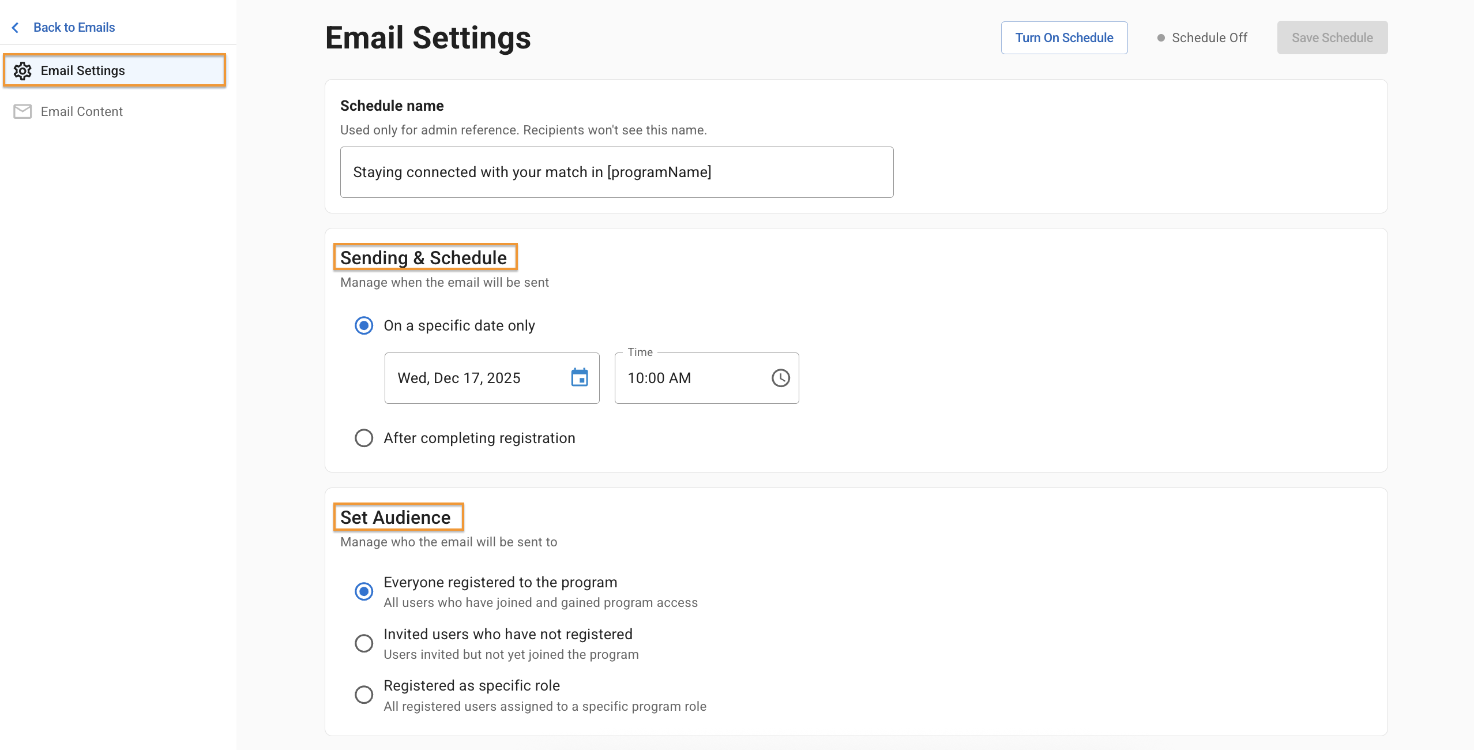Follow the Back to Emails link
Screen dimensions: 1474x750
click(x=74, y=28)
